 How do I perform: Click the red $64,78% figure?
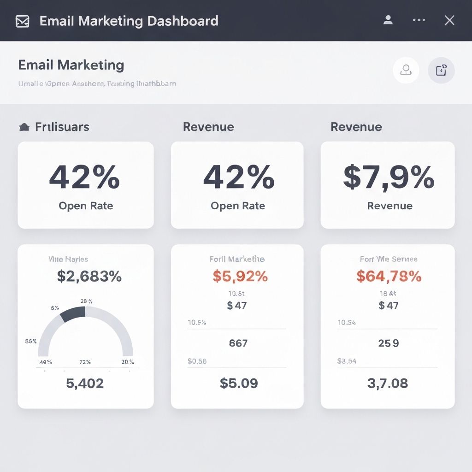[x=389, y=276]
